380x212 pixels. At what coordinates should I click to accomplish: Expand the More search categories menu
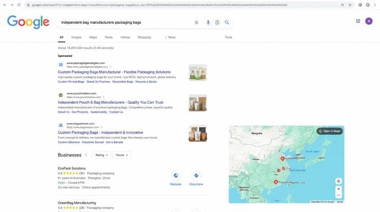[170, 38]
